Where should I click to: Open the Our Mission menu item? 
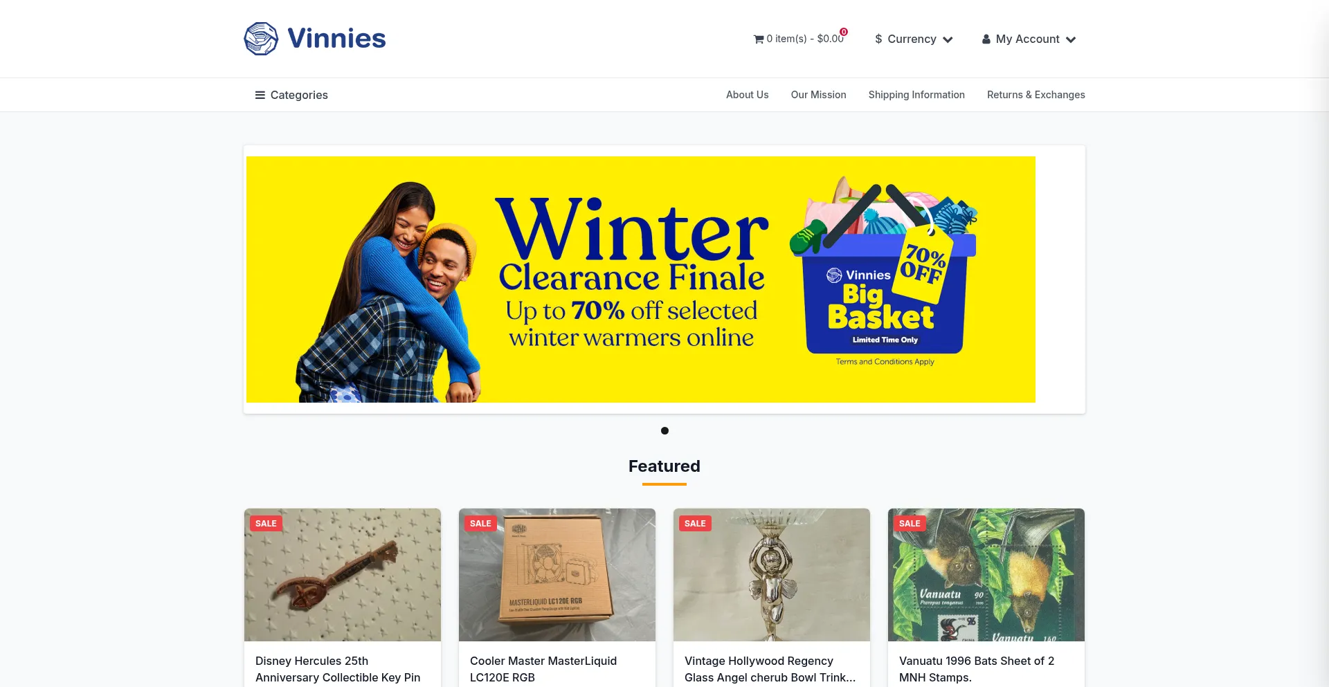[818, 95]
